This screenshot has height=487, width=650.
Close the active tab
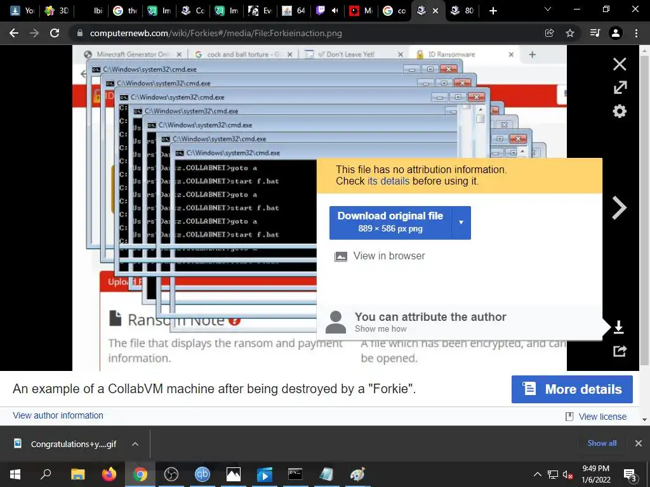tap(435, 11)
